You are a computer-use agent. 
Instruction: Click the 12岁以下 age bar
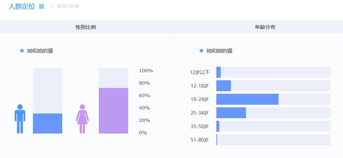tap(218, 72)
